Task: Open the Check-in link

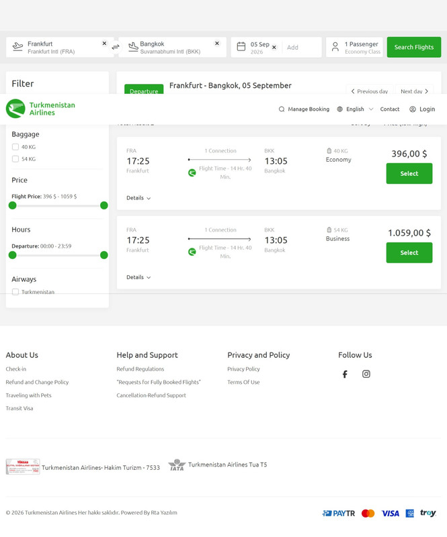Action: click(15, 369)
